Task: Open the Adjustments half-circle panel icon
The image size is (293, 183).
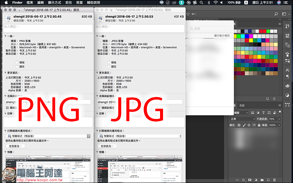Action: pyautogui.click(x=288, y=95)
